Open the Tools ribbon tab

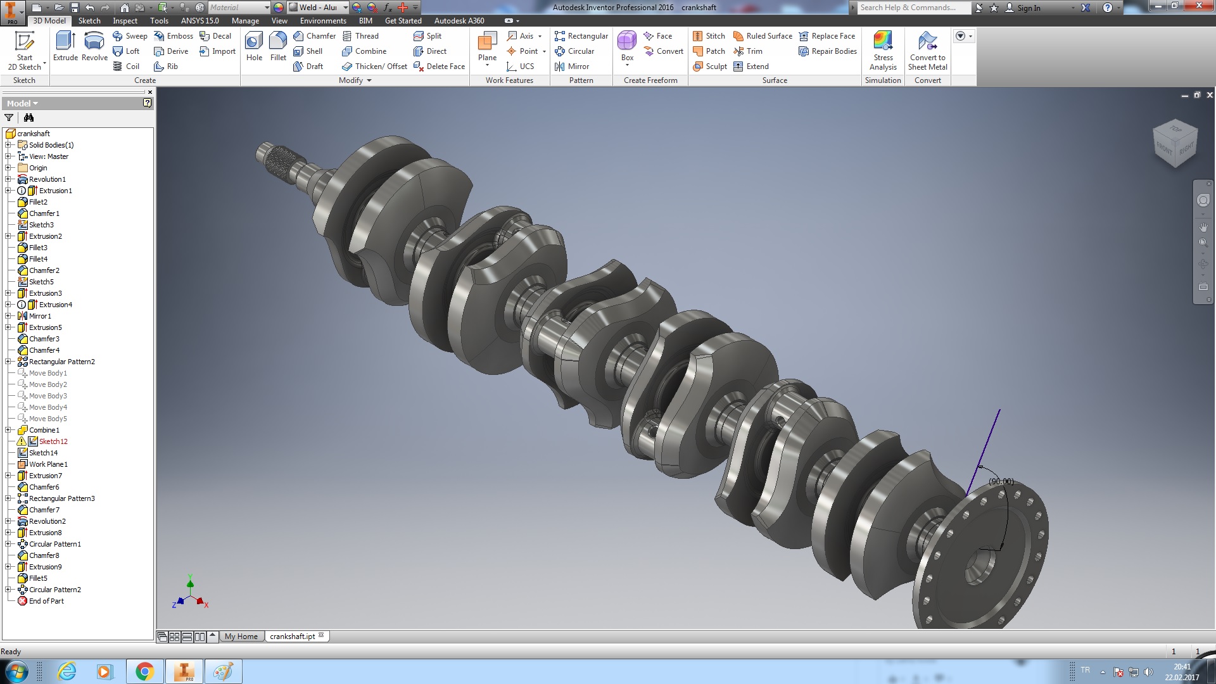(x=159, y=20)
